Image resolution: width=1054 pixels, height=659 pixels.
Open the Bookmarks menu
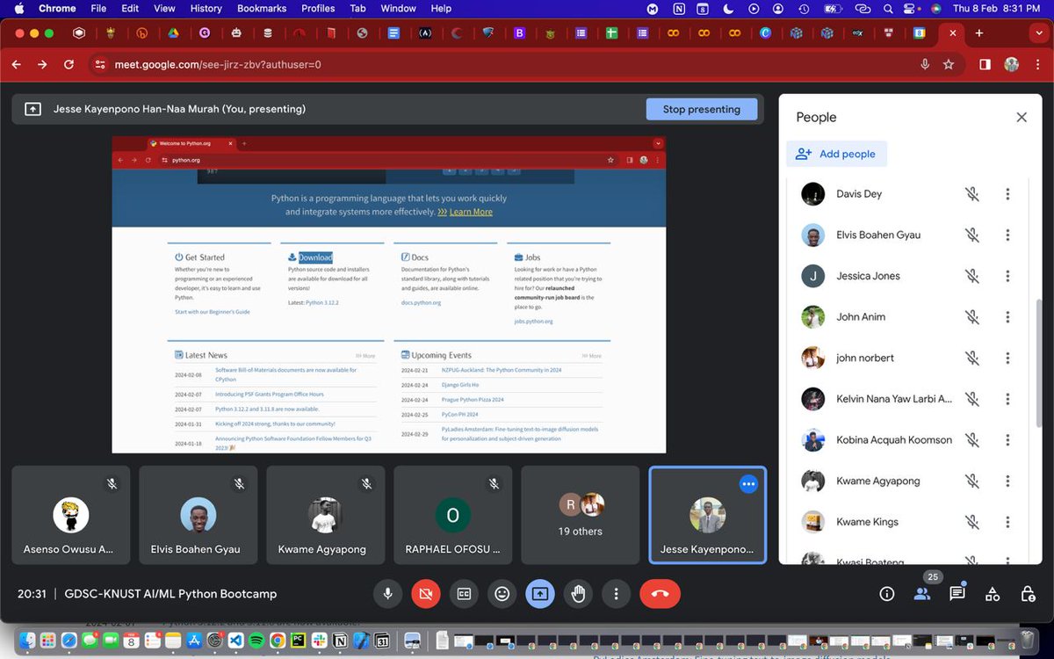262,8
